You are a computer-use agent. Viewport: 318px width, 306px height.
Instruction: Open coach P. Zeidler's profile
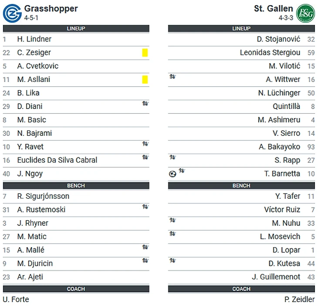click(299, 299)
